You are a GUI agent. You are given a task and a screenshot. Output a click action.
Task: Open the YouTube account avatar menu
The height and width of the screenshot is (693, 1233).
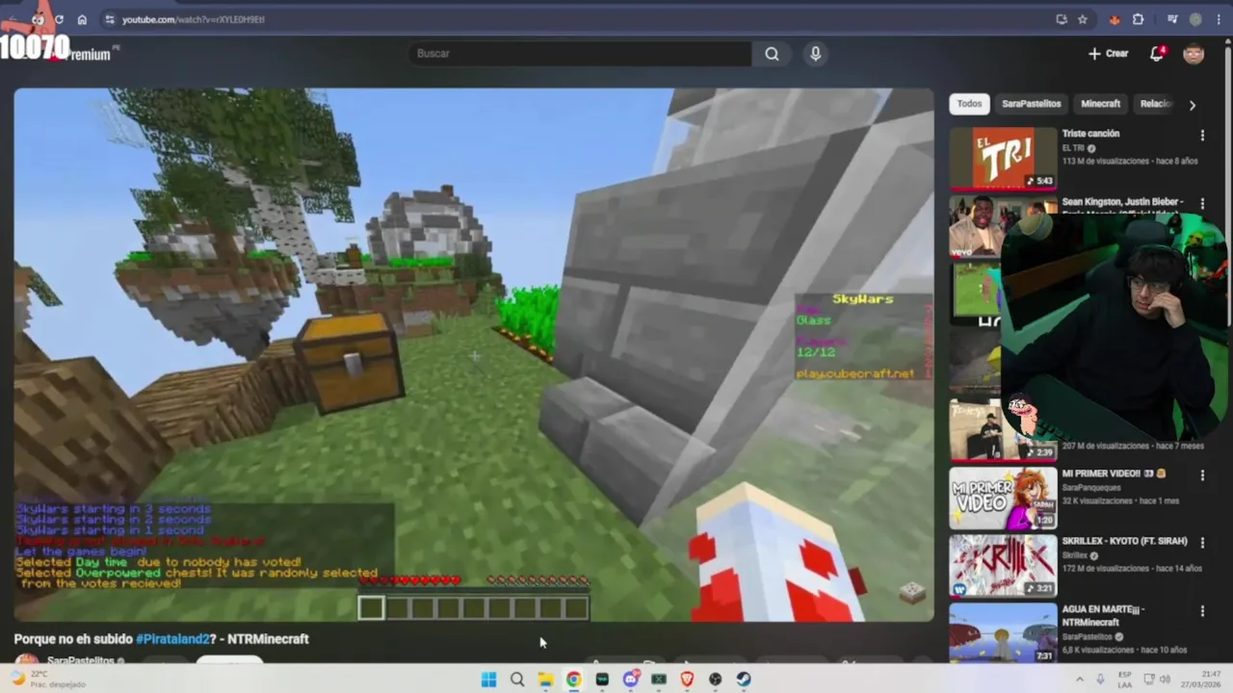(x=1194, y=54)
